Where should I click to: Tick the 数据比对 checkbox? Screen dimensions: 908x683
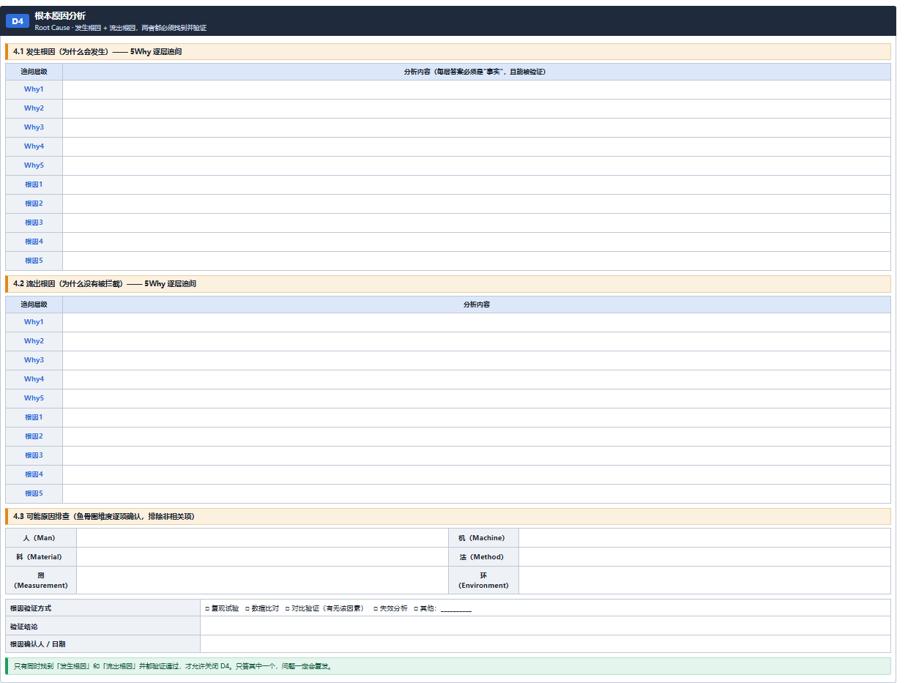(x=248, y=608)
